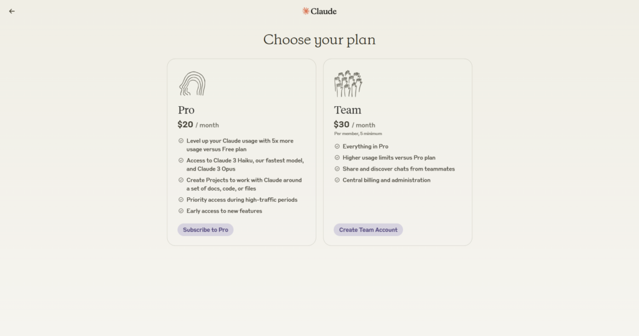Click the checkmark next to Everything in Pro
639x336 pixels.
point(337,146)
